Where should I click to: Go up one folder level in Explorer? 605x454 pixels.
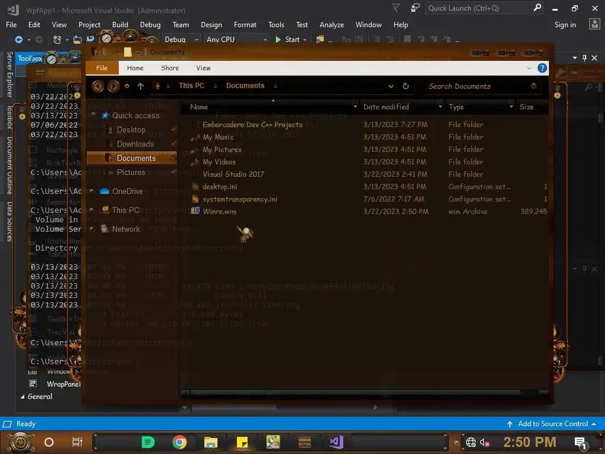click(141, 86)
